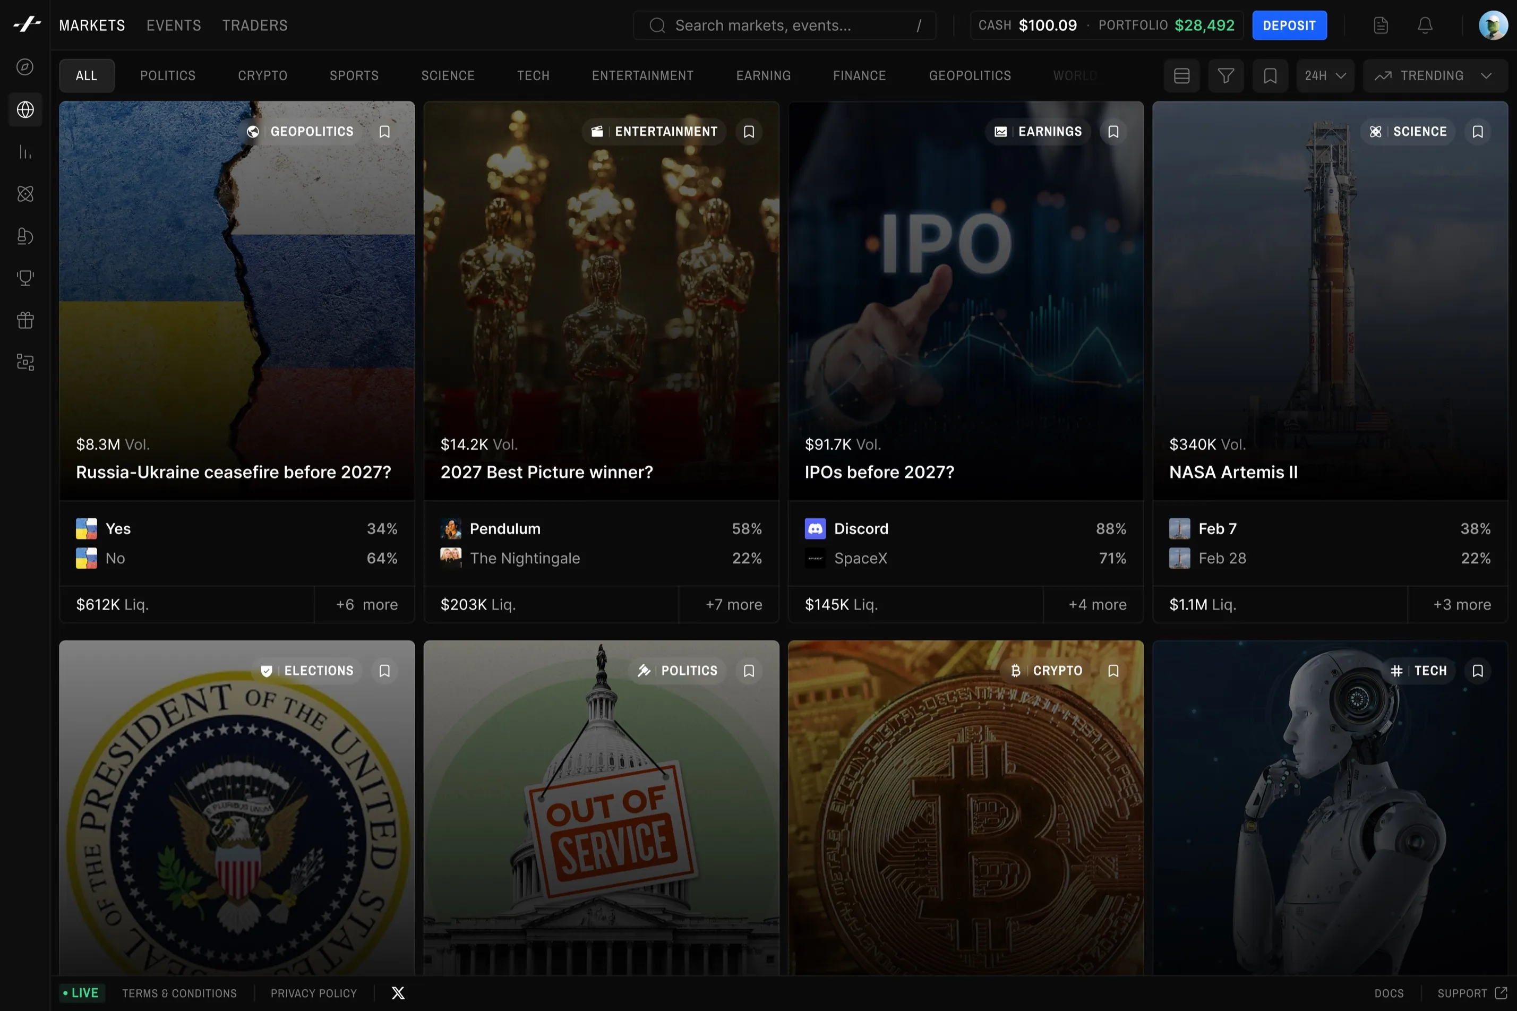Select the Finance category tab

coord(859,76)
